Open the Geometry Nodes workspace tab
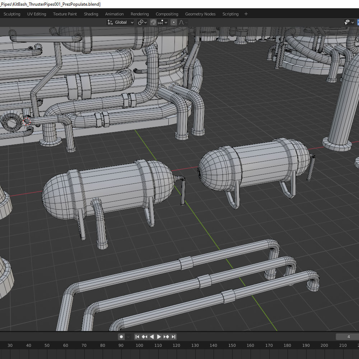The height and width of the screenshot is (359, 359). tap(200, 14)
